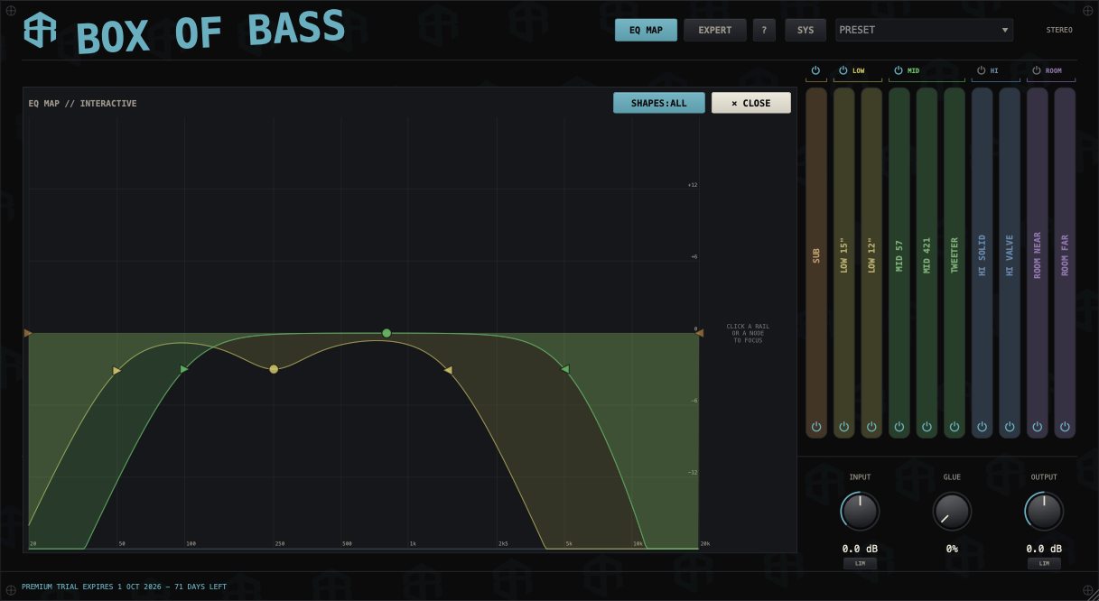Toggle the ROOM group power icon
Image resolution: width=1099 pixels, height=601 pixels.
[1037, 70]
